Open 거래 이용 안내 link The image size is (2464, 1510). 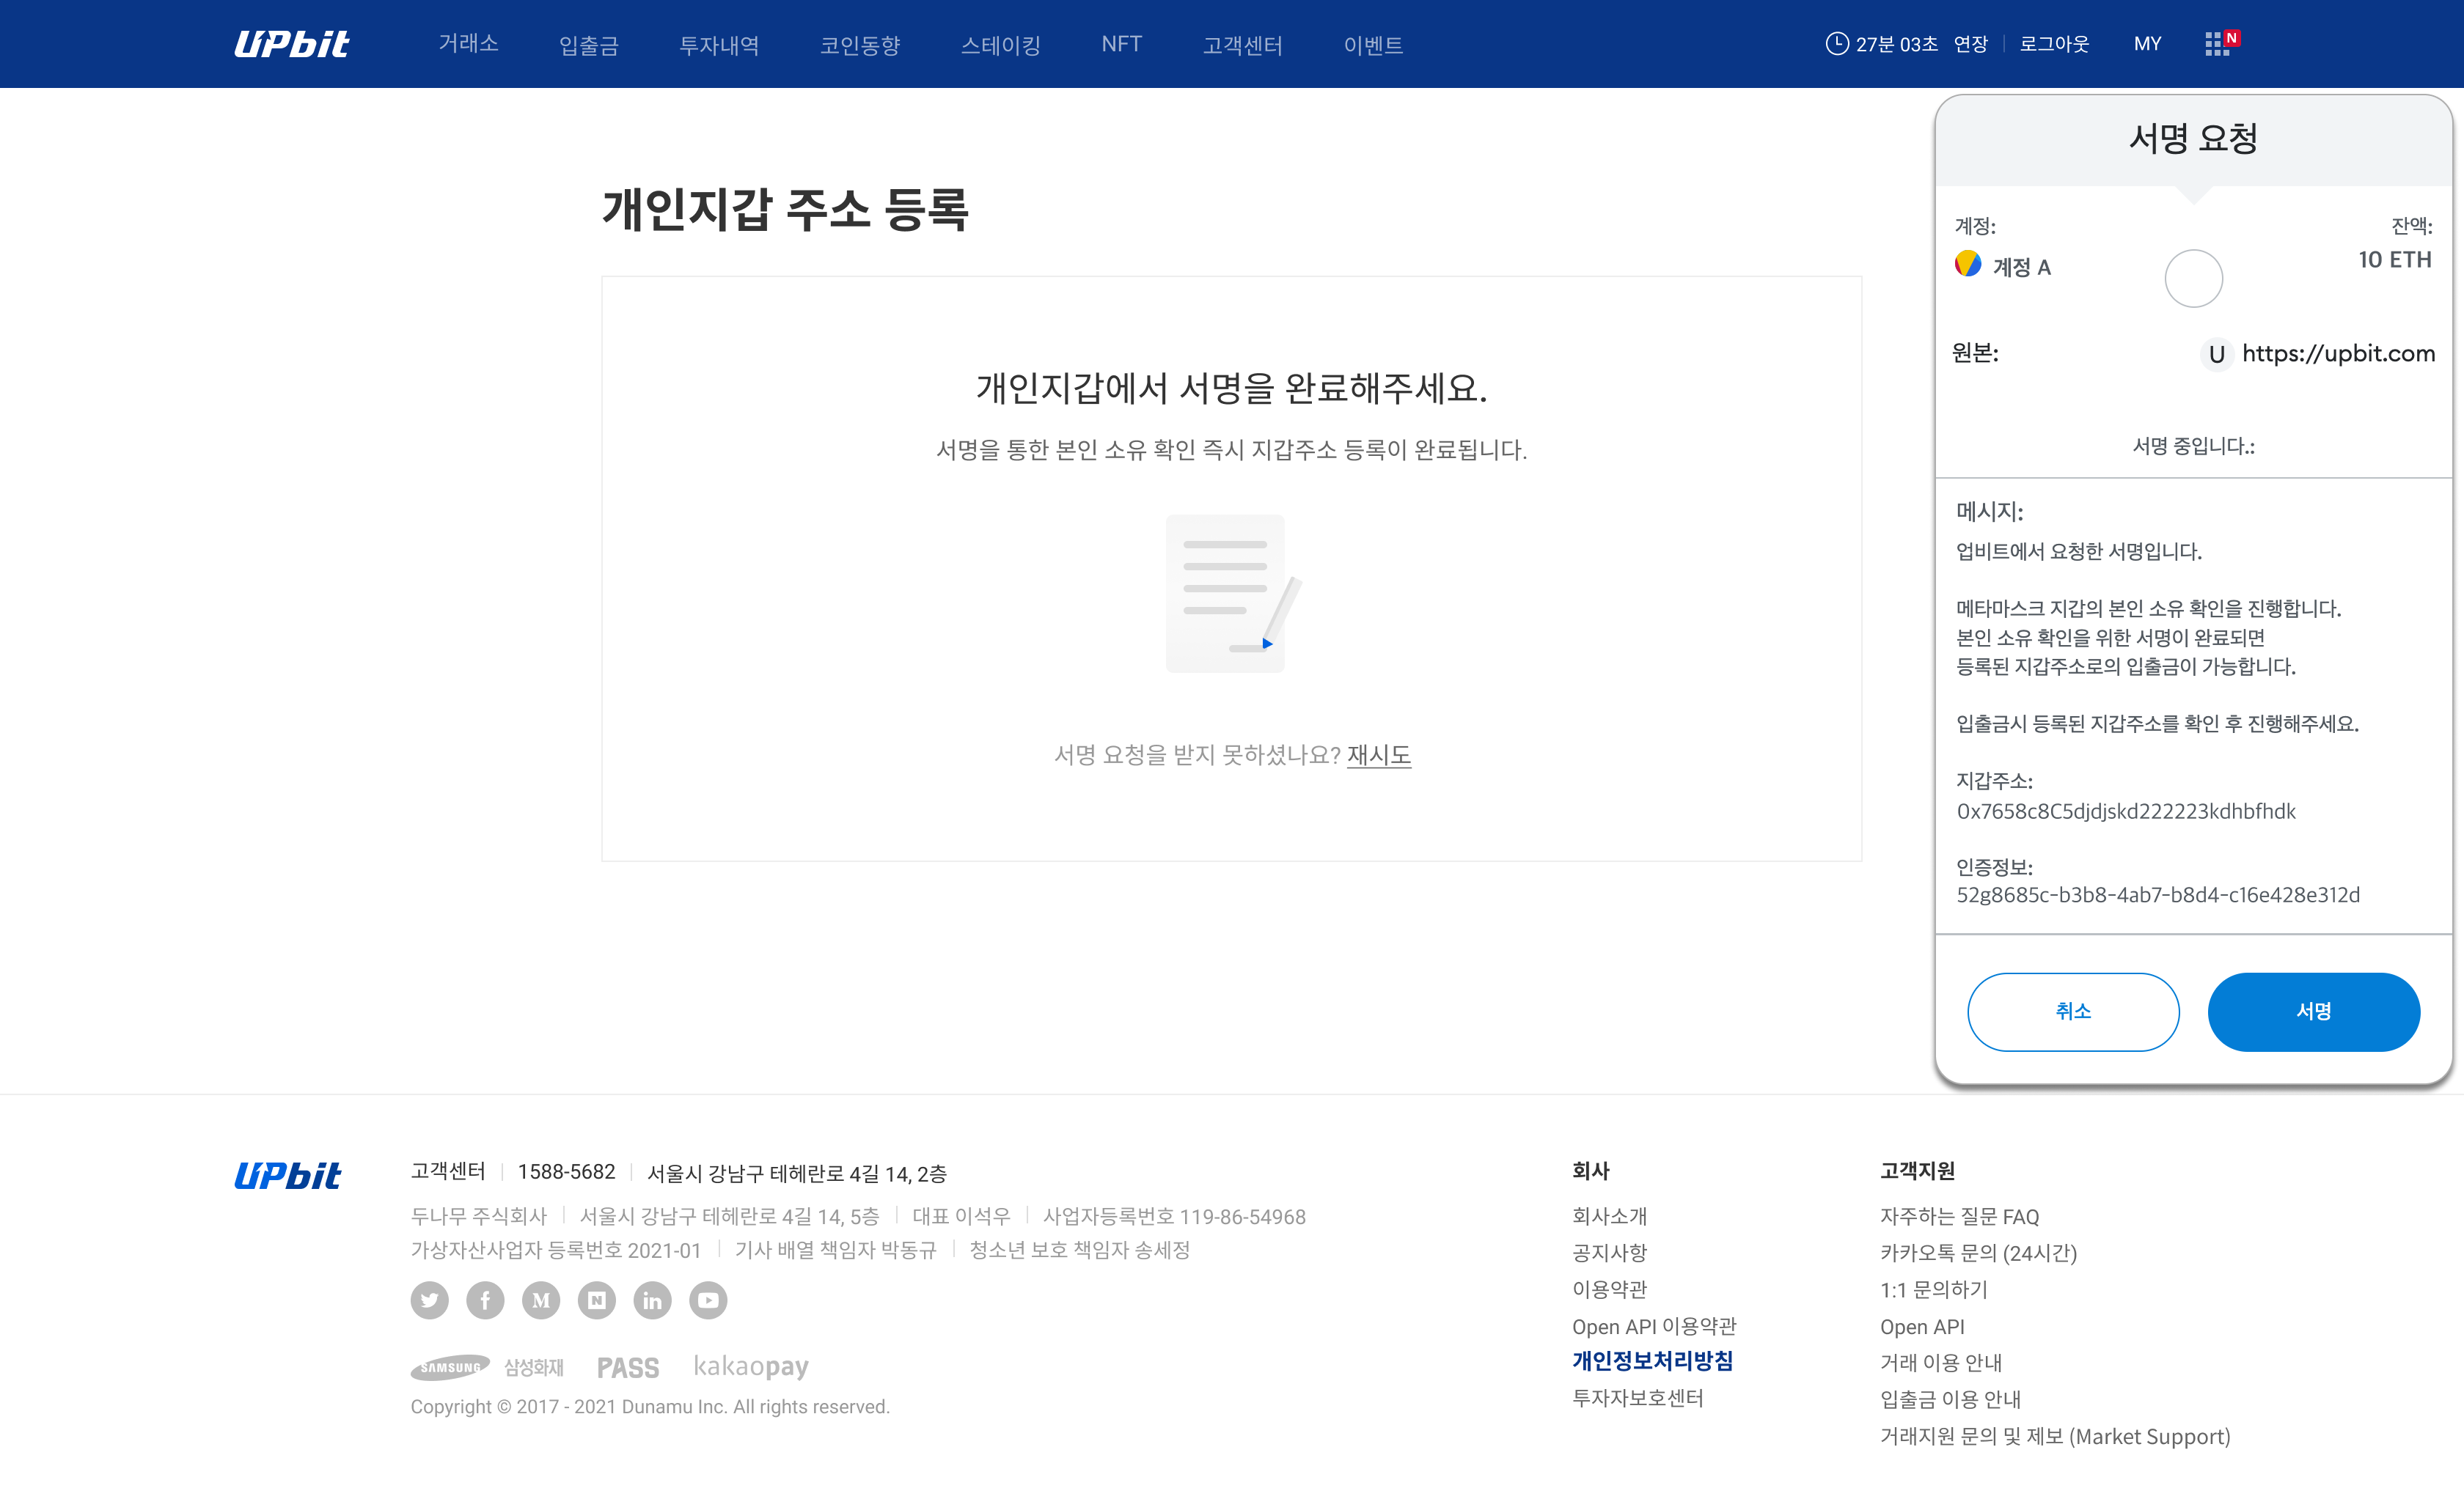(1940, 1362)
